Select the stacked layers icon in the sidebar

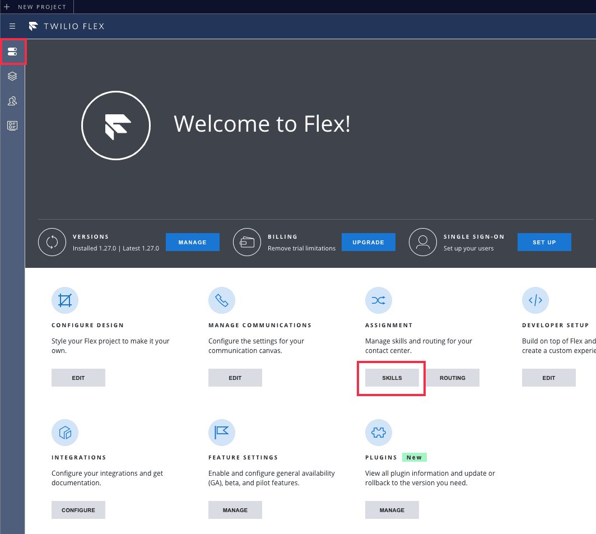[12, 76]
